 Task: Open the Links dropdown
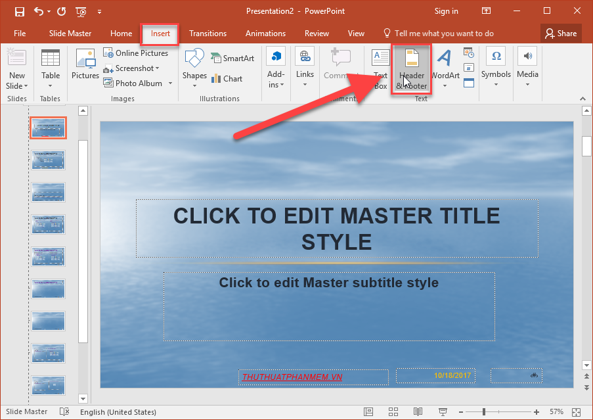point(305,67)
